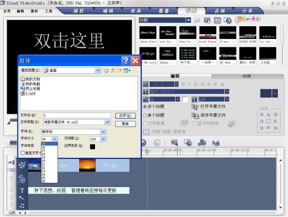Open the 效果 step tab
288x217 pixels.
pyautogui.click(x=136, y=11)
